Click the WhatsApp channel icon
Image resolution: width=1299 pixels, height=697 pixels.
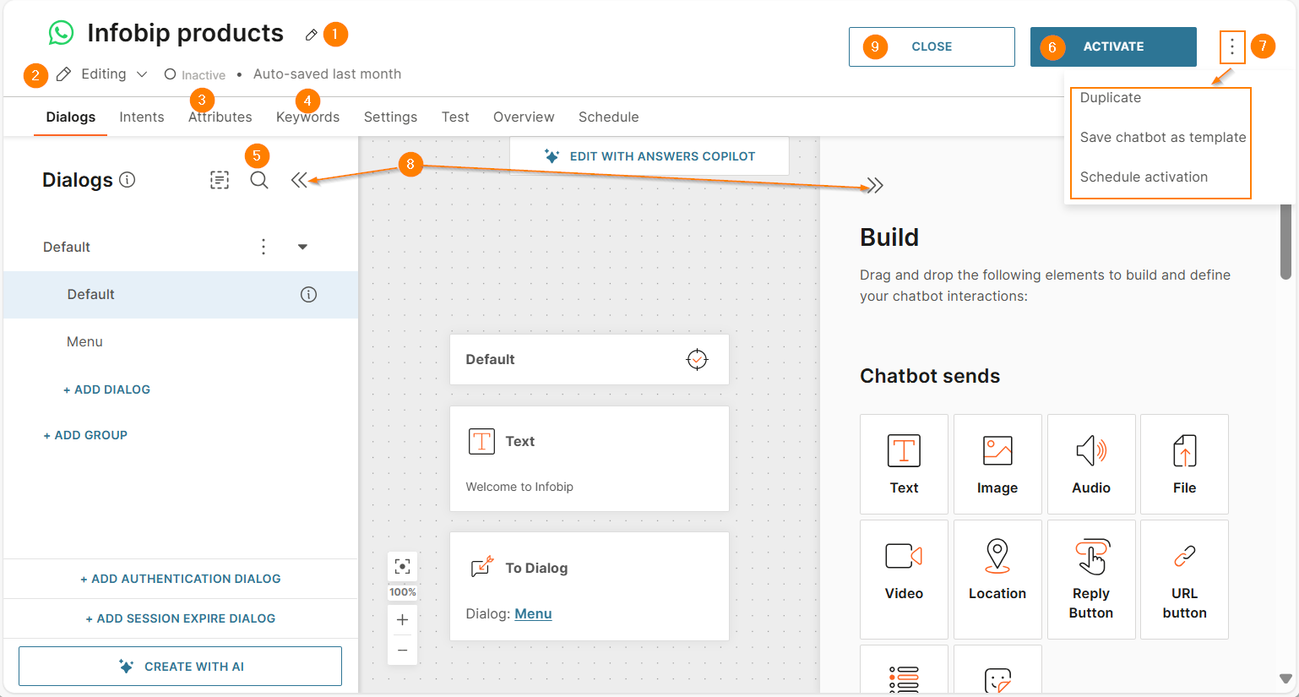pos(61,33)
